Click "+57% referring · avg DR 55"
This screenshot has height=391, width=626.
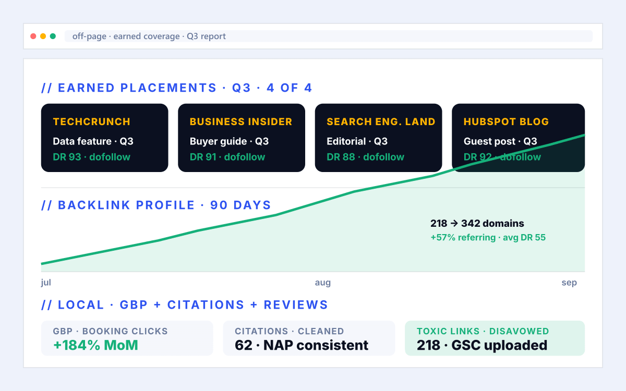click(488, 238)
